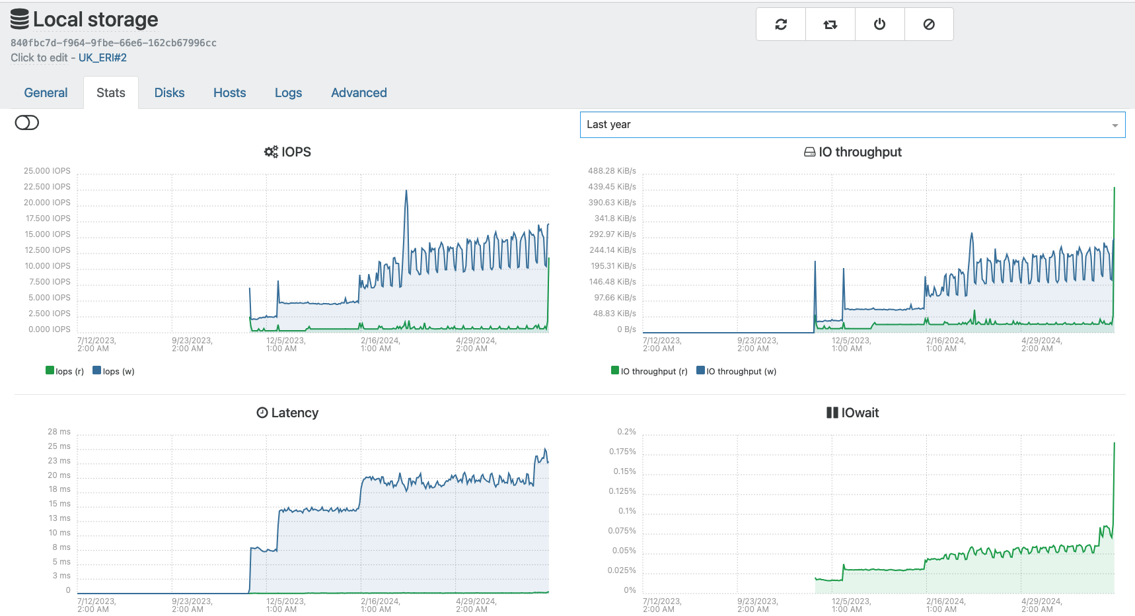Click the 488.28 KiB/s axis label
This screenshot has width=1135, height=616.
[612, 171]
